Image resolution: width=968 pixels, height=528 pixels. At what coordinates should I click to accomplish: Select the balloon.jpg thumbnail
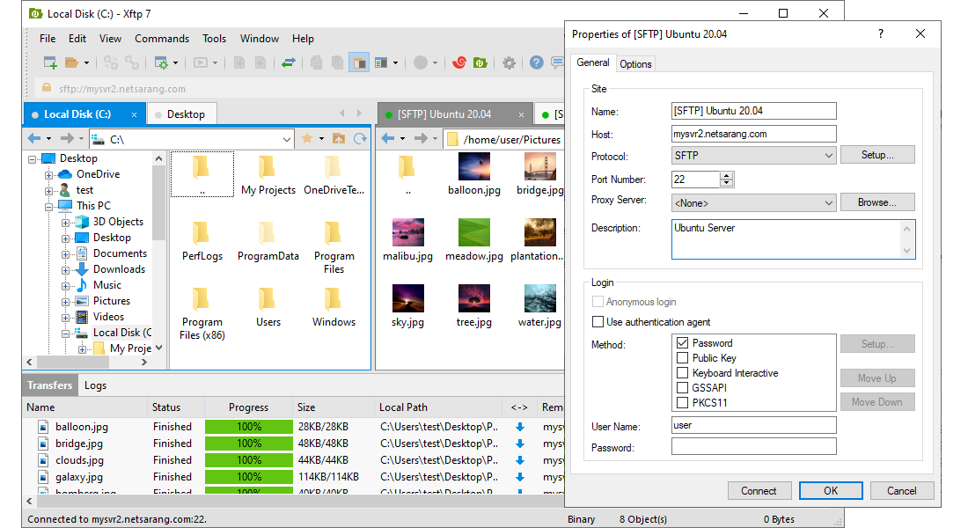[x=474, y=166]
